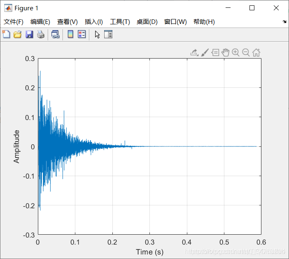Click the Link Plot toolbar icon

[x=56, y=35]
